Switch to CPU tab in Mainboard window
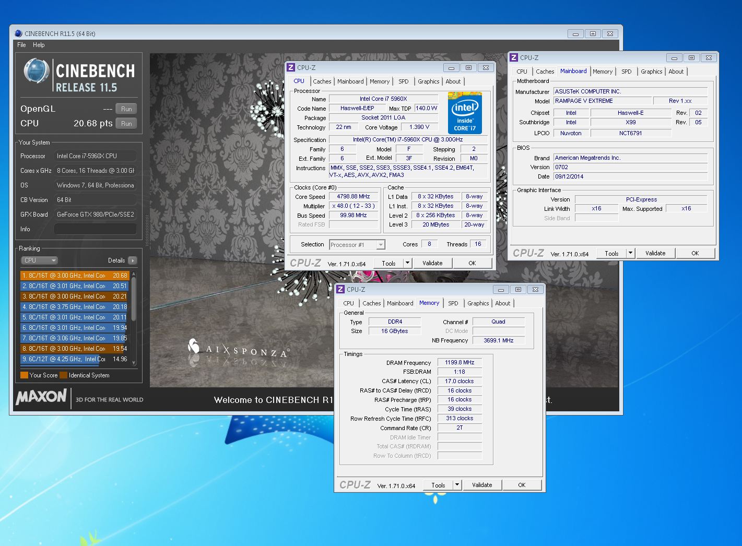 [x=522, y=72]
